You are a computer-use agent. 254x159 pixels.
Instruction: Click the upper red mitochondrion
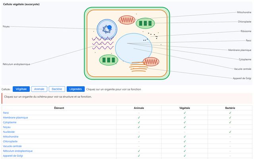coord(127,20)
